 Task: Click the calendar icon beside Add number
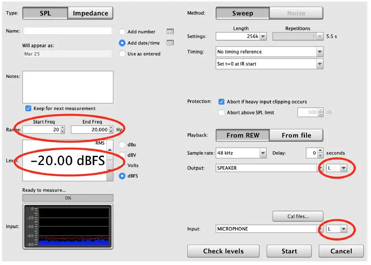(x=170, y=31)
